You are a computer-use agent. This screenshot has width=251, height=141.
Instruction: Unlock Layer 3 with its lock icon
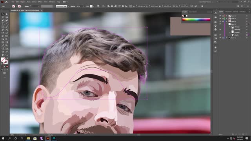pyautogui.click(x=223, y=18)
